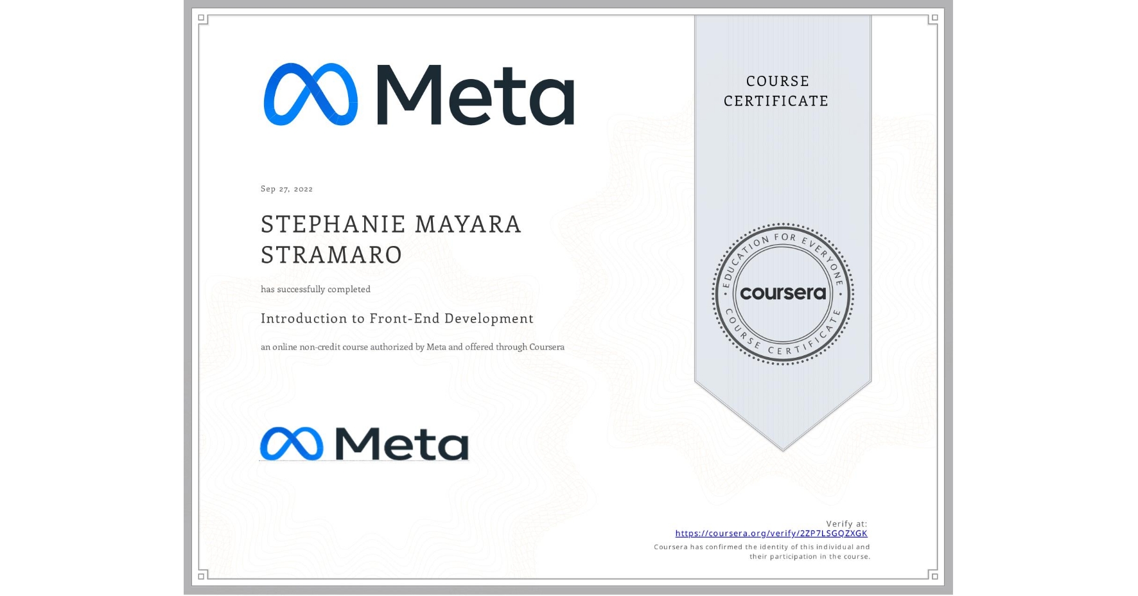Click the 'Introduction to Front-End Development' title
1138x596 pixels.
(x=397, y=319)
